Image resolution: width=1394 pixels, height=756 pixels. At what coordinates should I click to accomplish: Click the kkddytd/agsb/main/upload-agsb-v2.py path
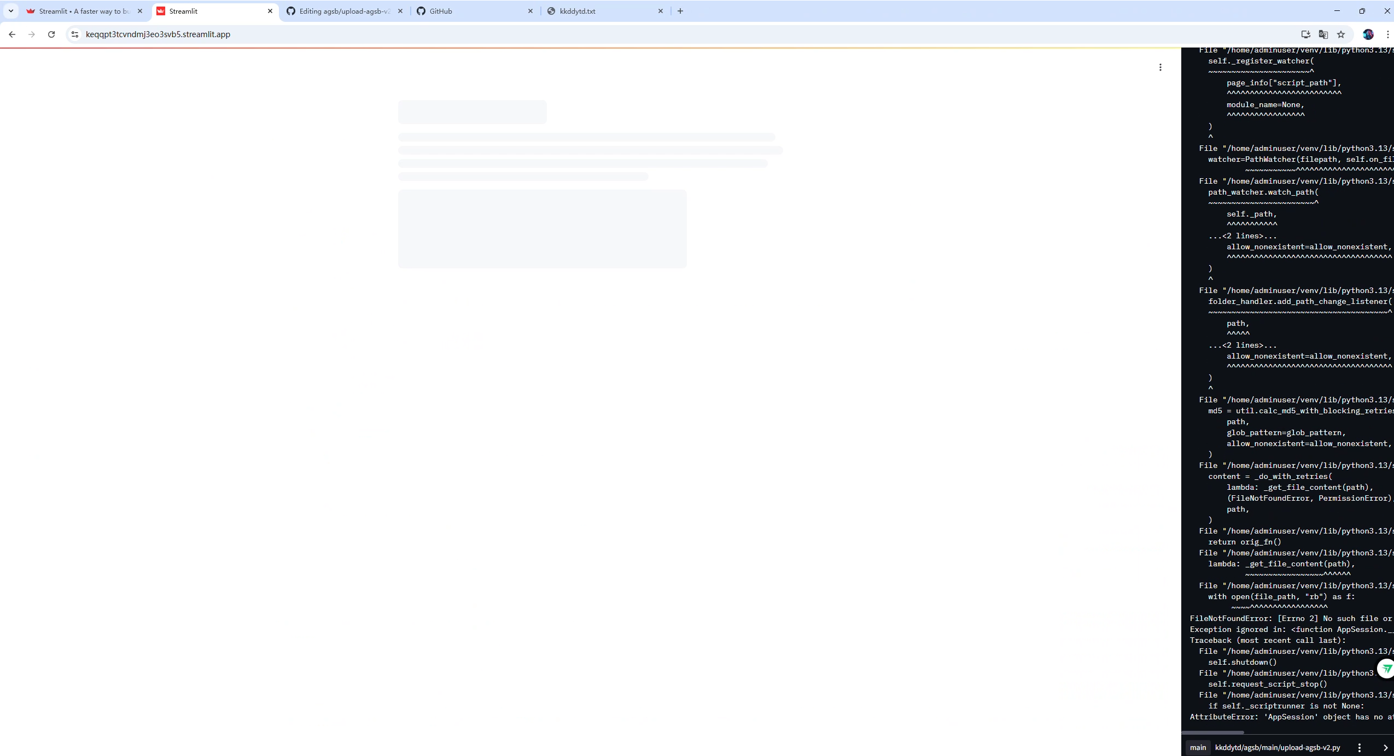click(x=1278, y=747)
